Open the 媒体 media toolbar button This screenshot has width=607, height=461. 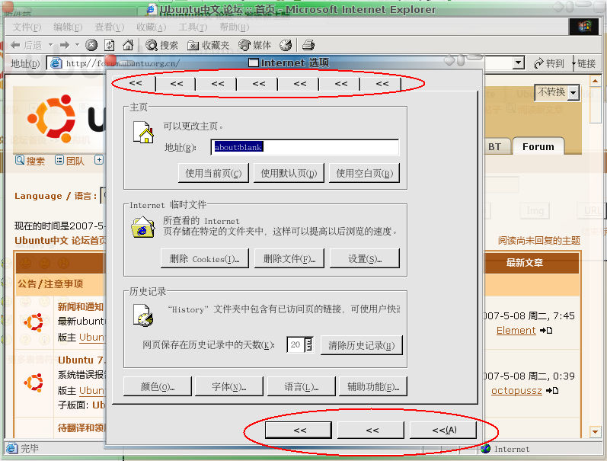254,45
